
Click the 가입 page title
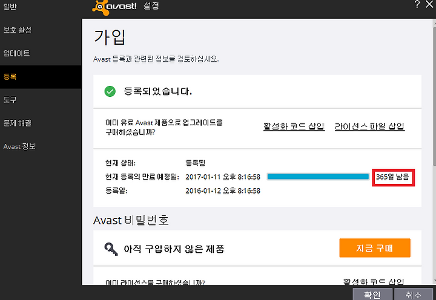point(110,37)
